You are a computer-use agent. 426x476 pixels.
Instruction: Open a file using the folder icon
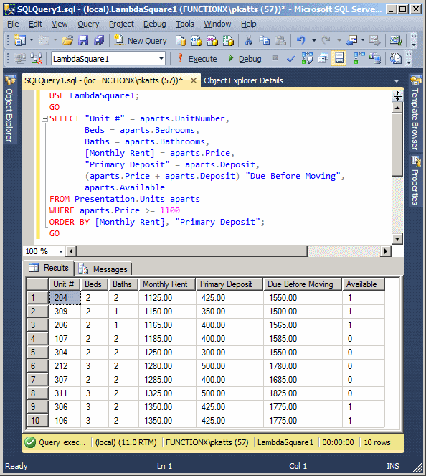(67, 40)
